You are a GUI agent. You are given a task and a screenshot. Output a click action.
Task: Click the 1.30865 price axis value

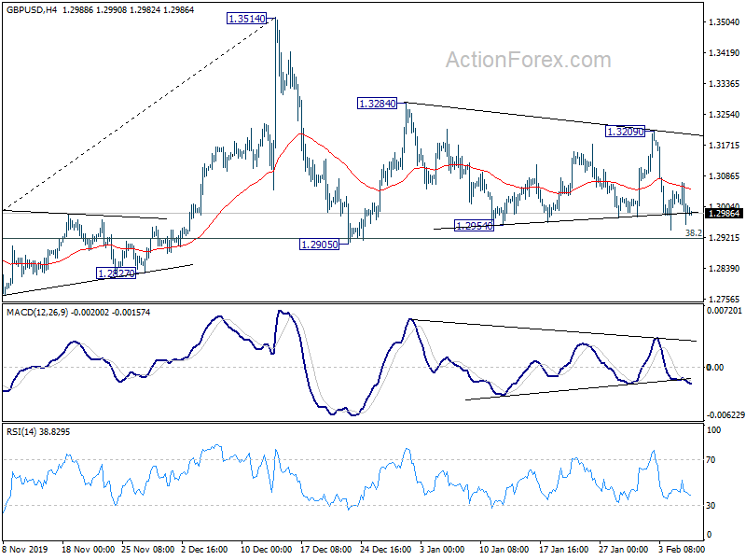pyautogui.click(x=725, y=176)
